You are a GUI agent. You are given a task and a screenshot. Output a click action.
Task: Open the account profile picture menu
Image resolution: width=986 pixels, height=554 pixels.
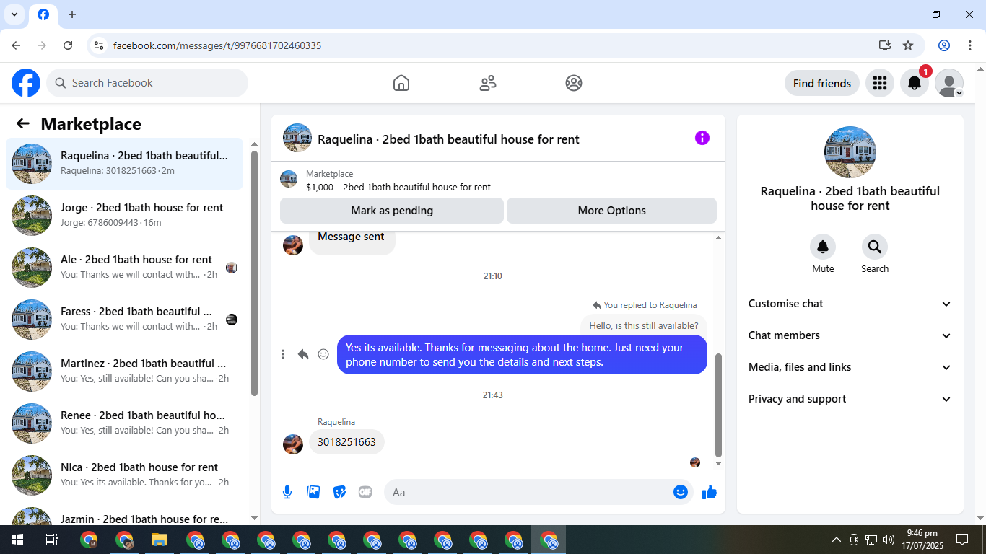pos(949,83)
